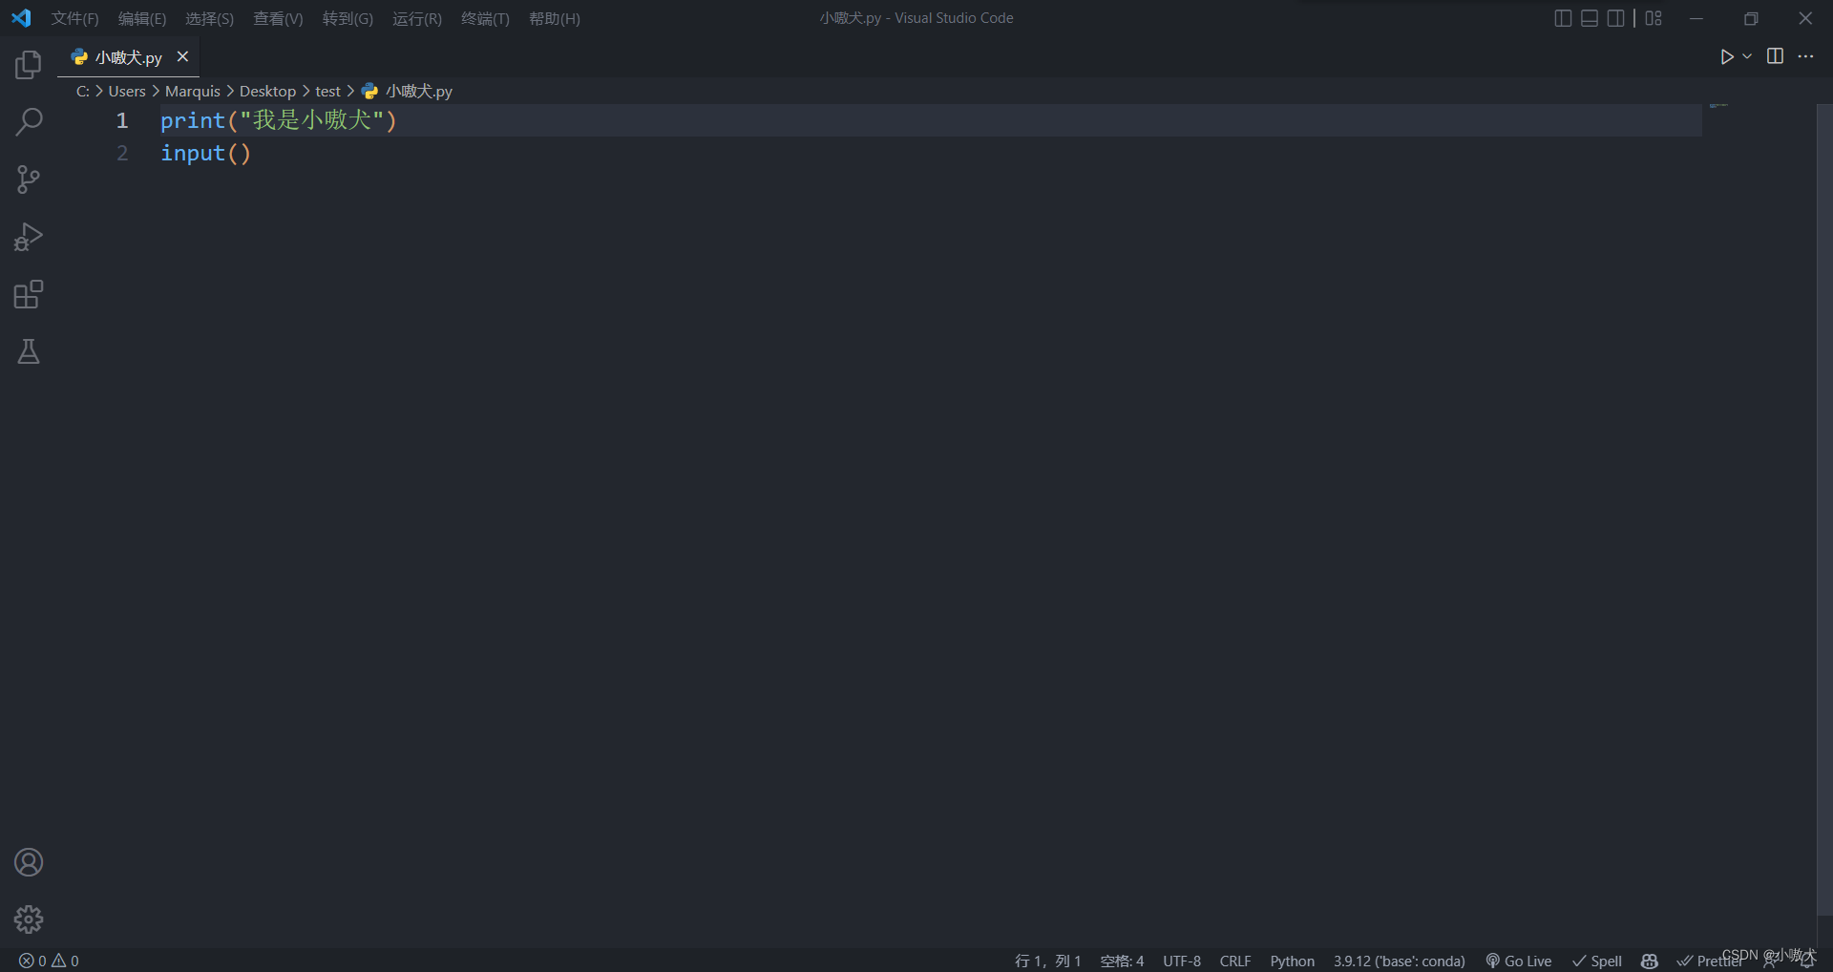The height and width of the screenshot is (972, 1833).
Task: Open the Testing beaker icon
Action: (29, 351)
